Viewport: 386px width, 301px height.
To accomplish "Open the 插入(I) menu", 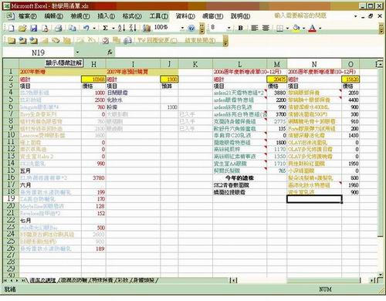I will click(x=106, y=16).
